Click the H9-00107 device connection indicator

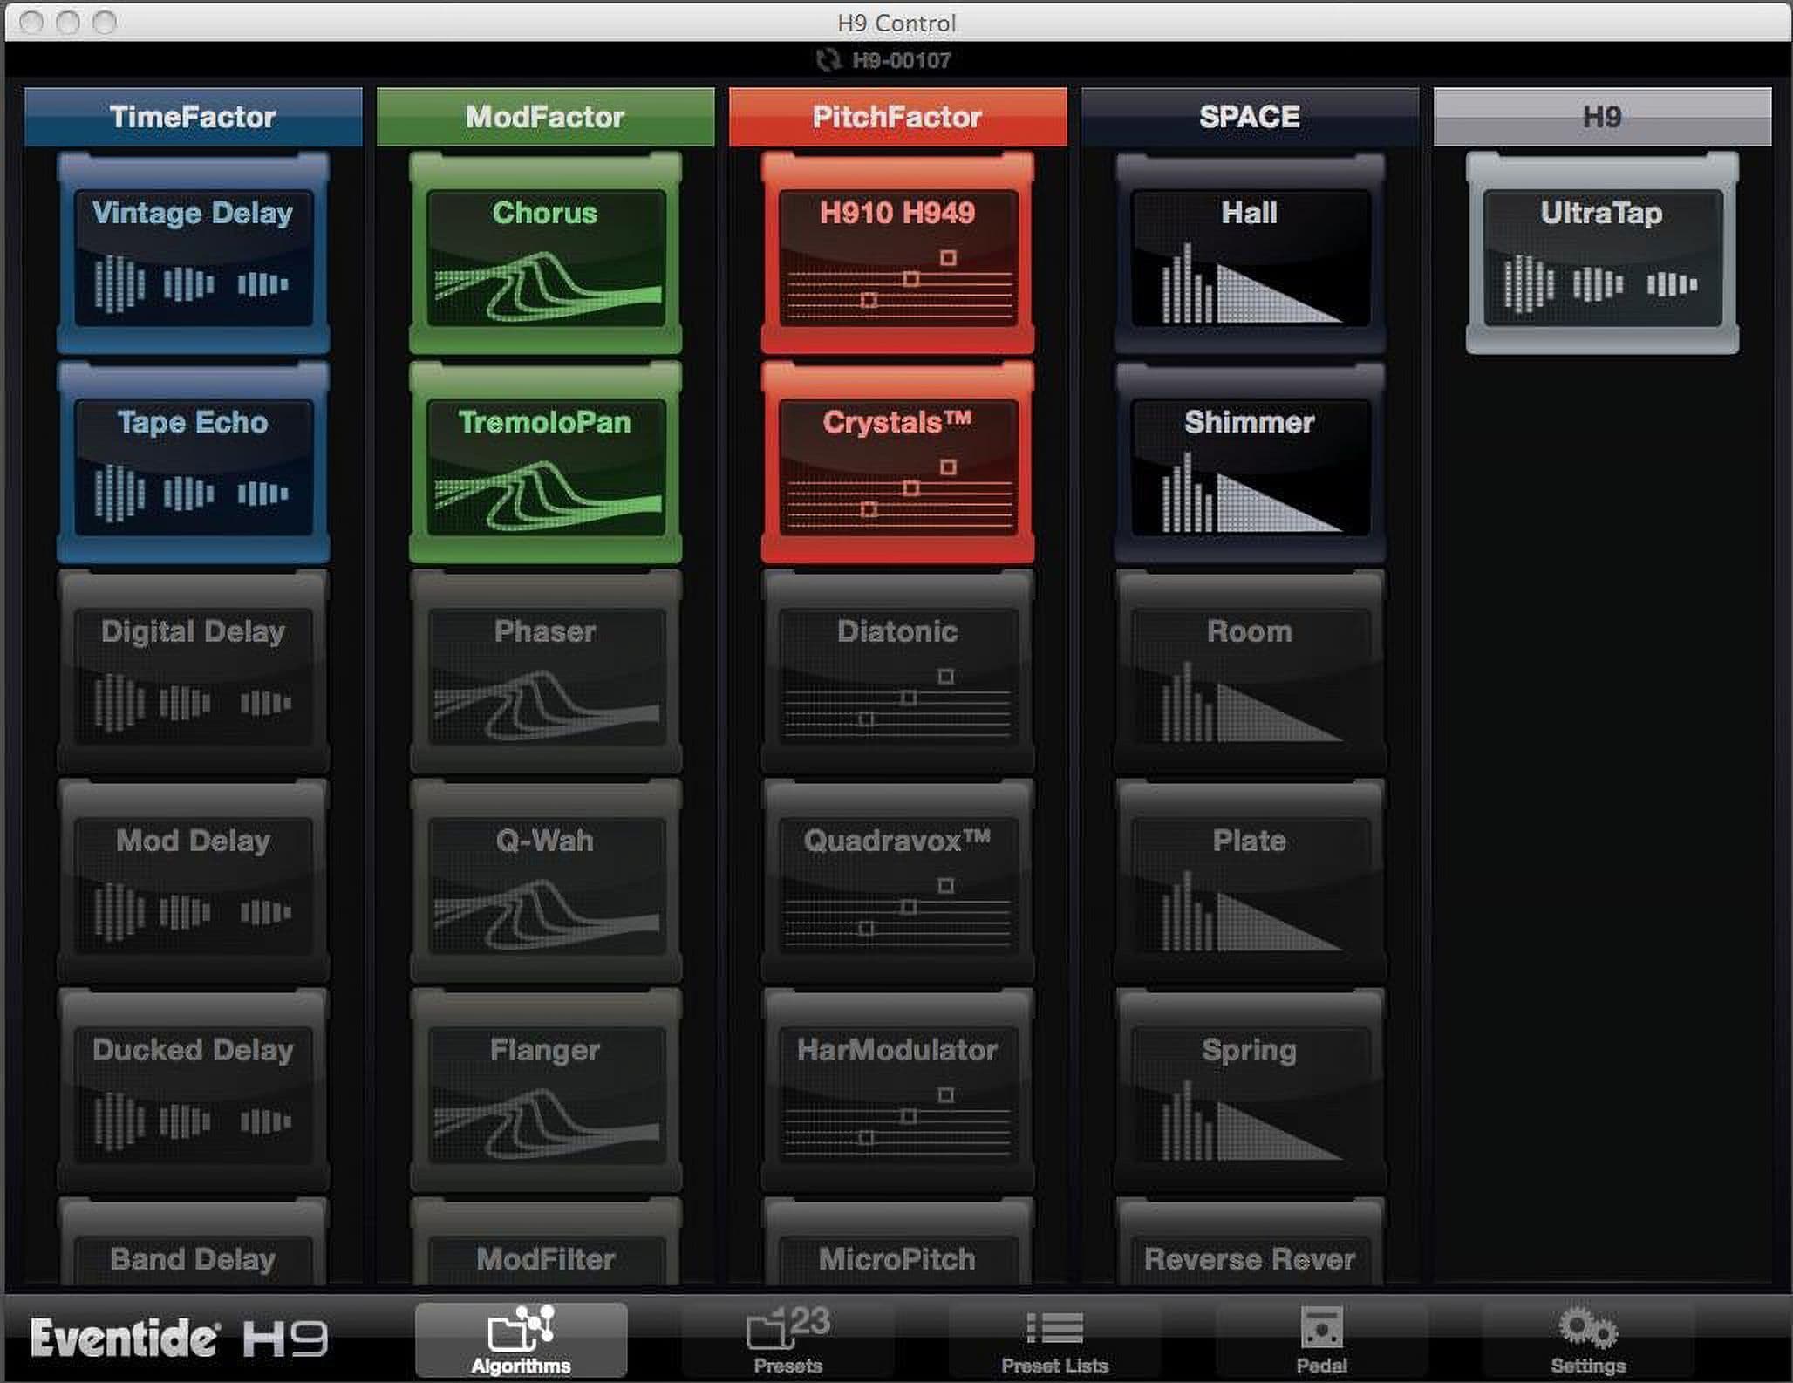(x=883, y=60)
